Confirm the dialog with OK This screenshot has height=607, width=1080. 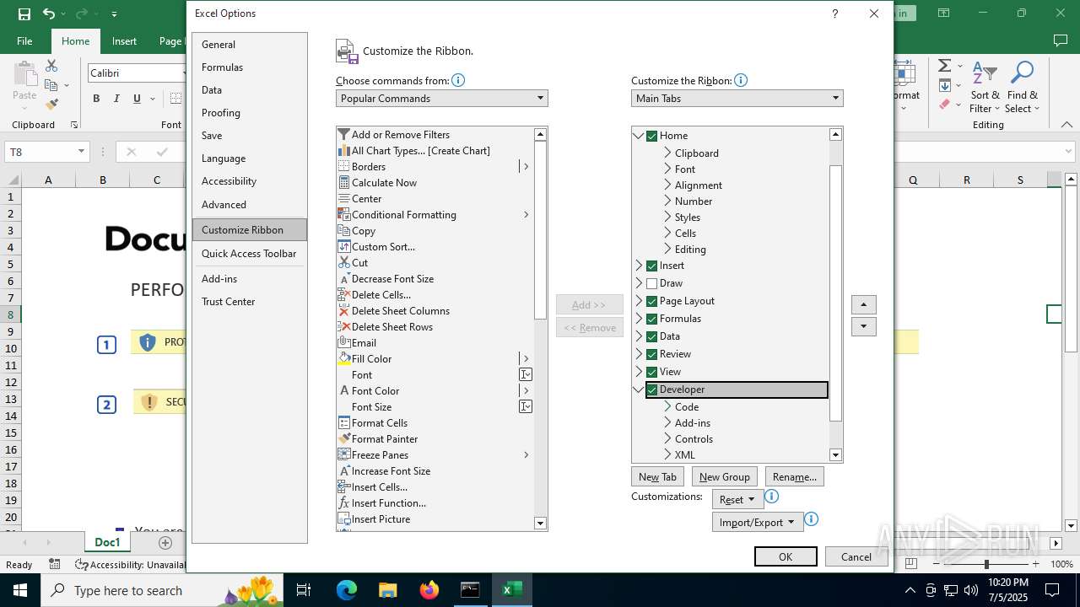(786, 556)
